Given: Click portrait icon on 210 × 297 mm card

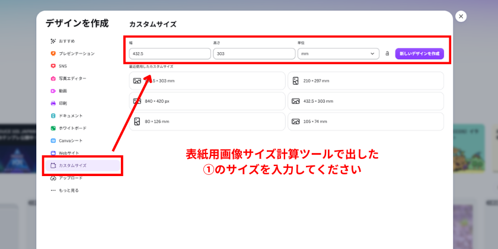Looking at the screenshot, I should 296,81.
